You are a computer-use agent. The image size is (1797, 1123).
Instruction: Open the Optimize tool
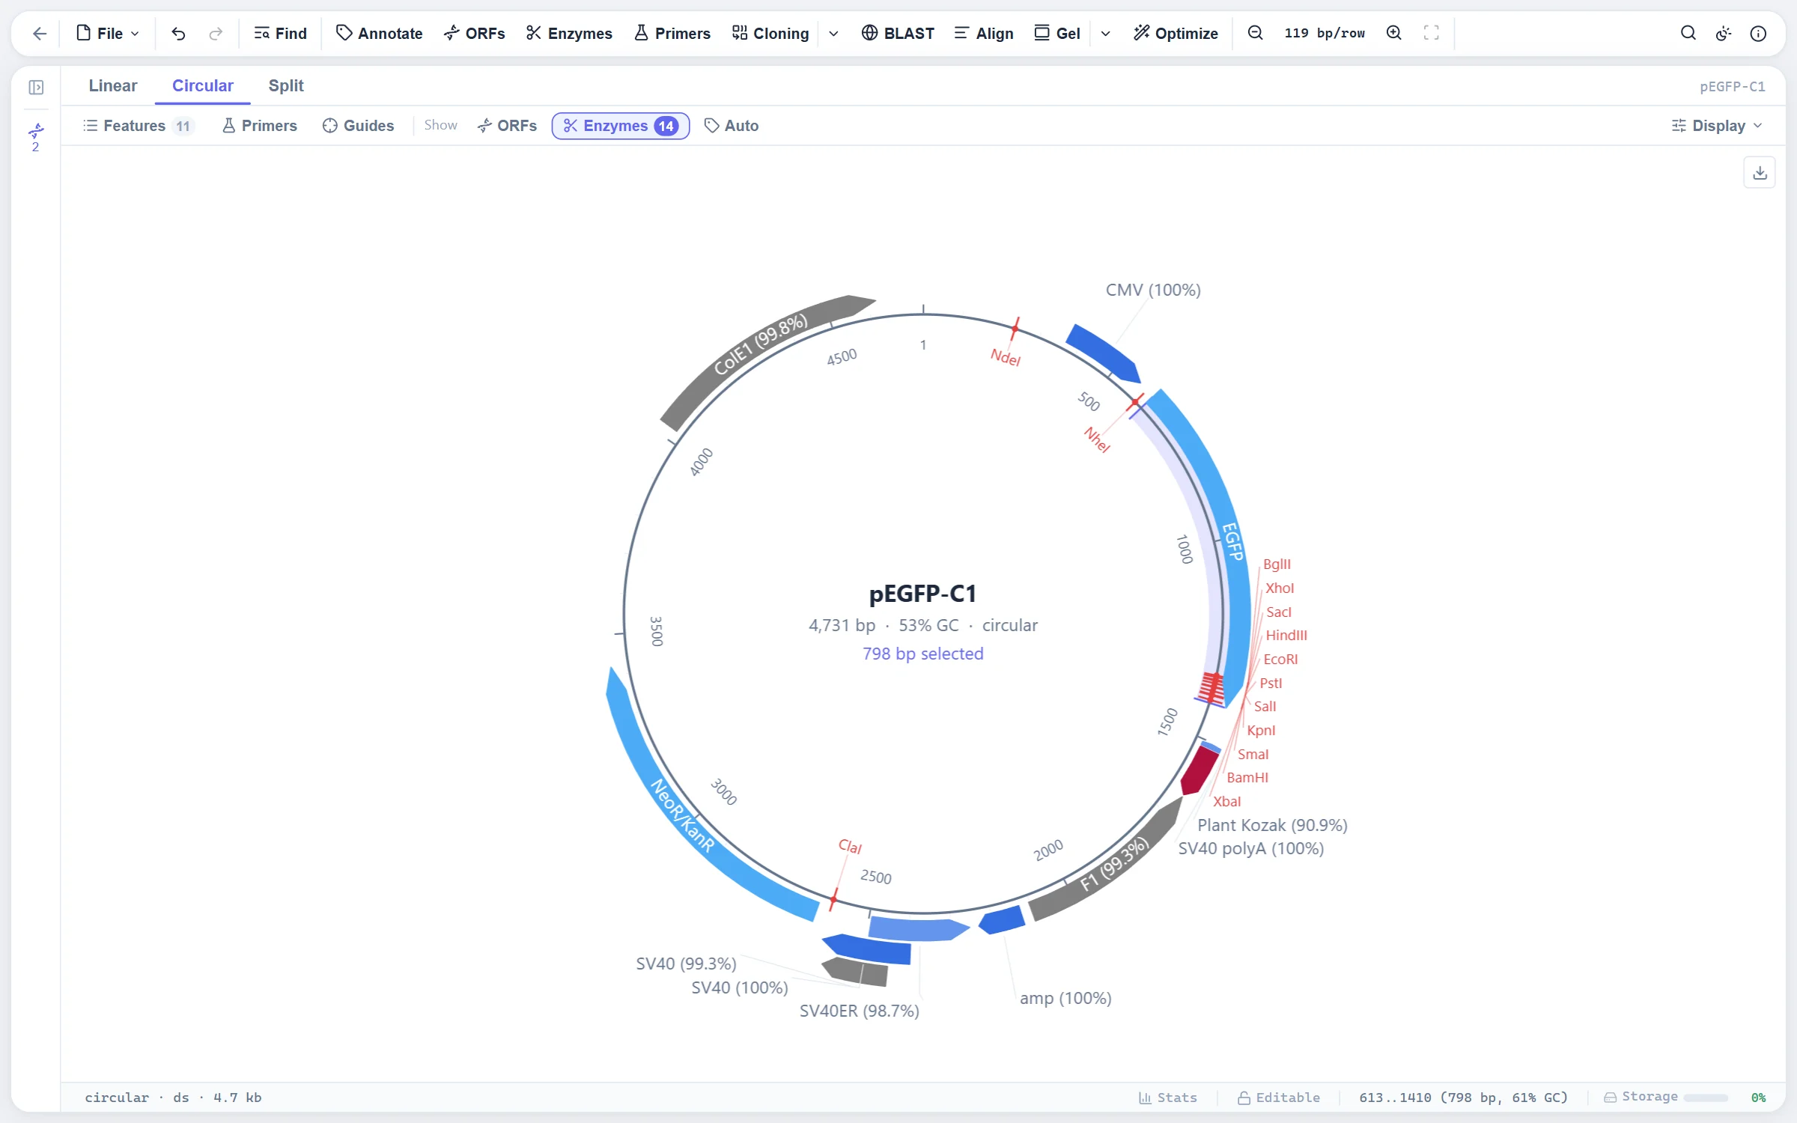click(x=1176, y=33)
